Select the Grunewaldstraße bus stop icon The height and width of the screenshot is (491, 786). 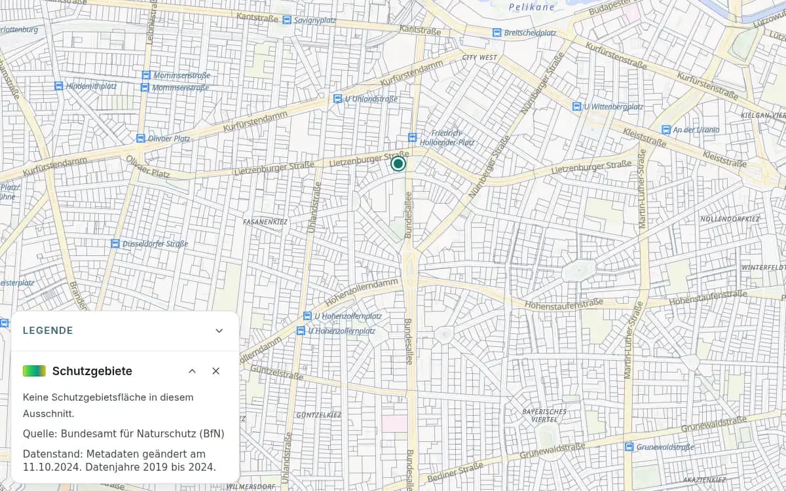(629, 447)
